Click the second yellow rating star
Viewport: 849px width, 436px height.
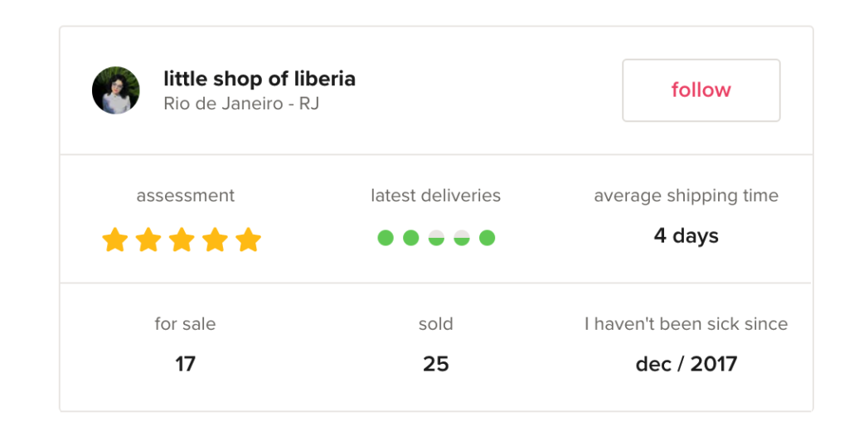click(x=148, y=240)
